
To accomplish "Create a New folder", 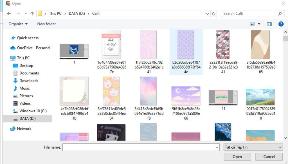I will point(46,24).
